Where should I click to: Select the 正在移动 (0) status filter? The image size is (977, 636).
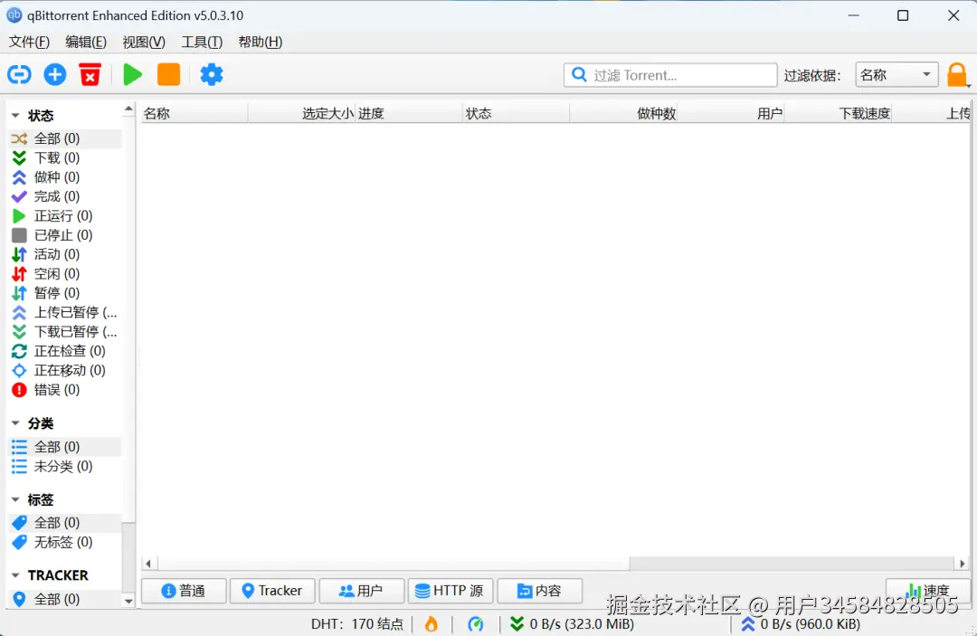coord(65,370)
